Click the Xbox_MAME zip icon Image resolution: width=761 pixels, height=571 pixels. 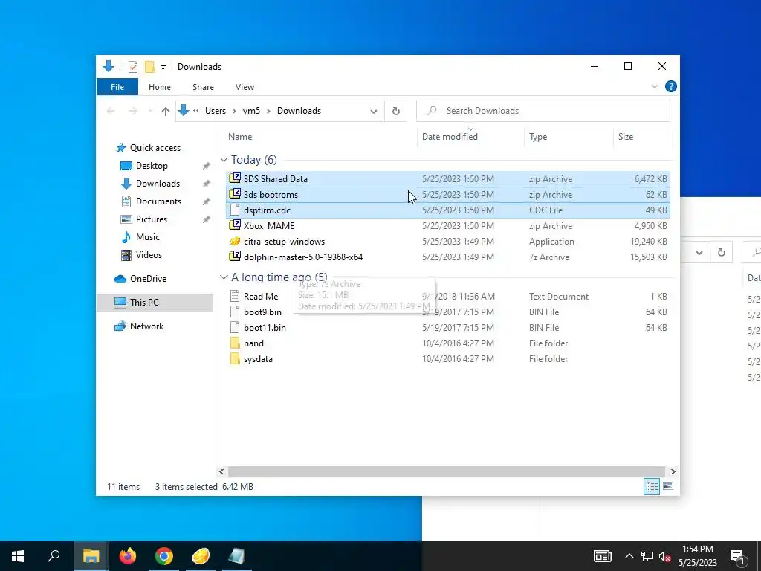pyautogui.click(x=235, y=225)
